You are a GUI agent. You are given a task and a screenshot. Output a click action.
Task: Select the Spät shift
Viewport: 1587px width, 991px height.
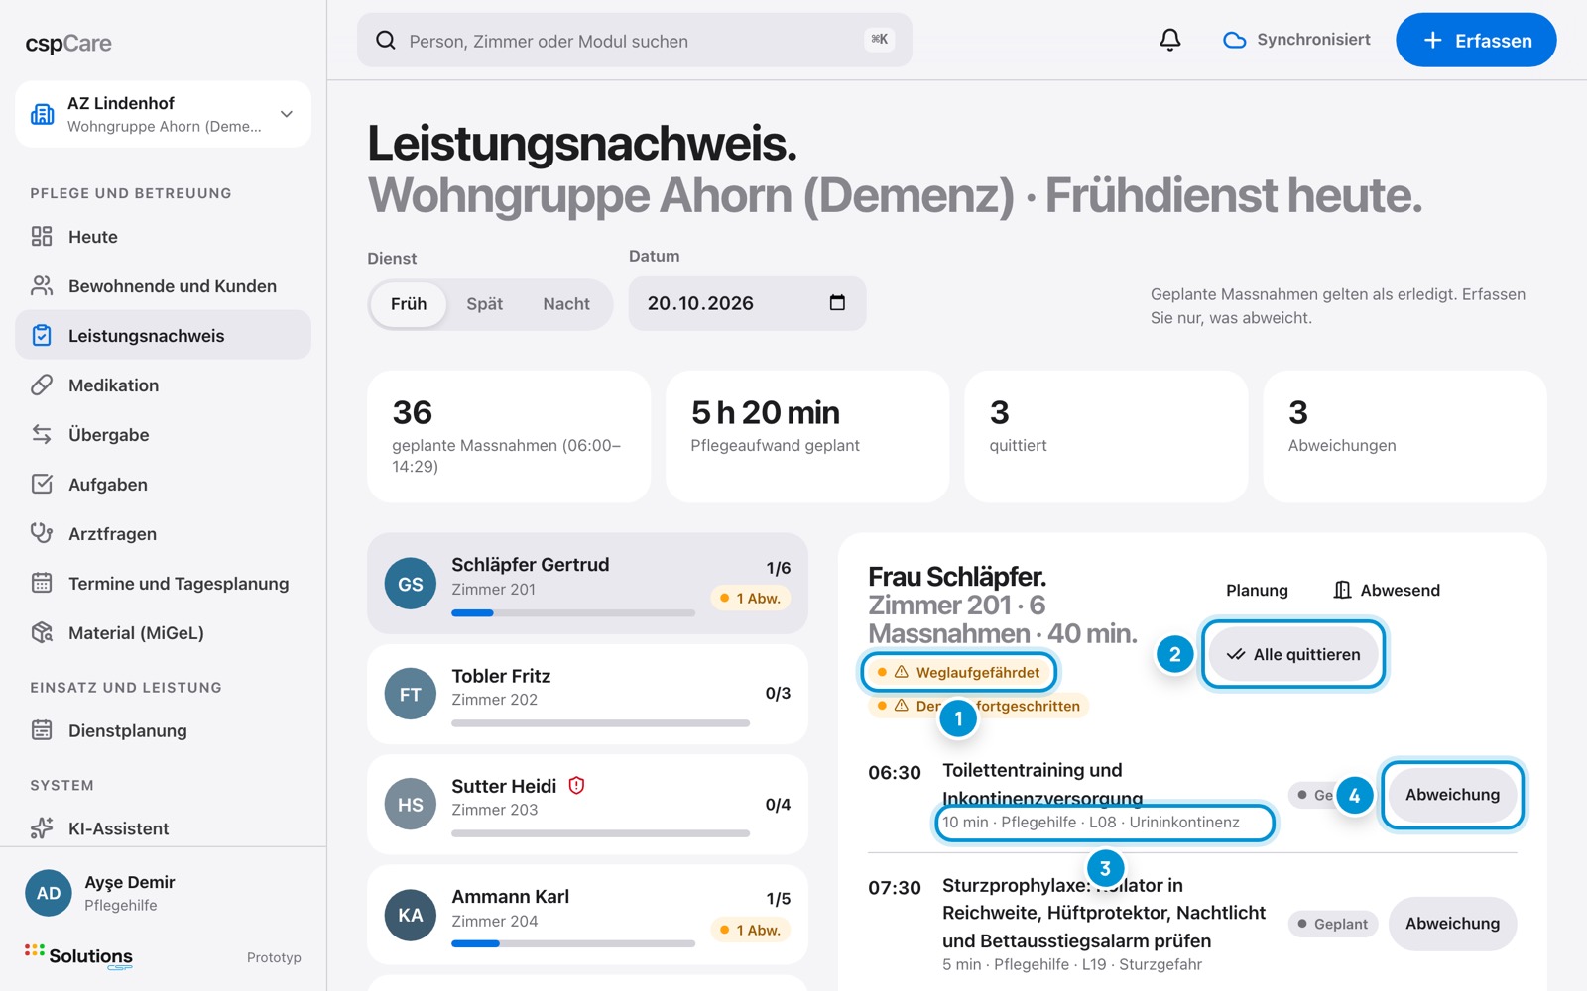click(x=485, y=304)
